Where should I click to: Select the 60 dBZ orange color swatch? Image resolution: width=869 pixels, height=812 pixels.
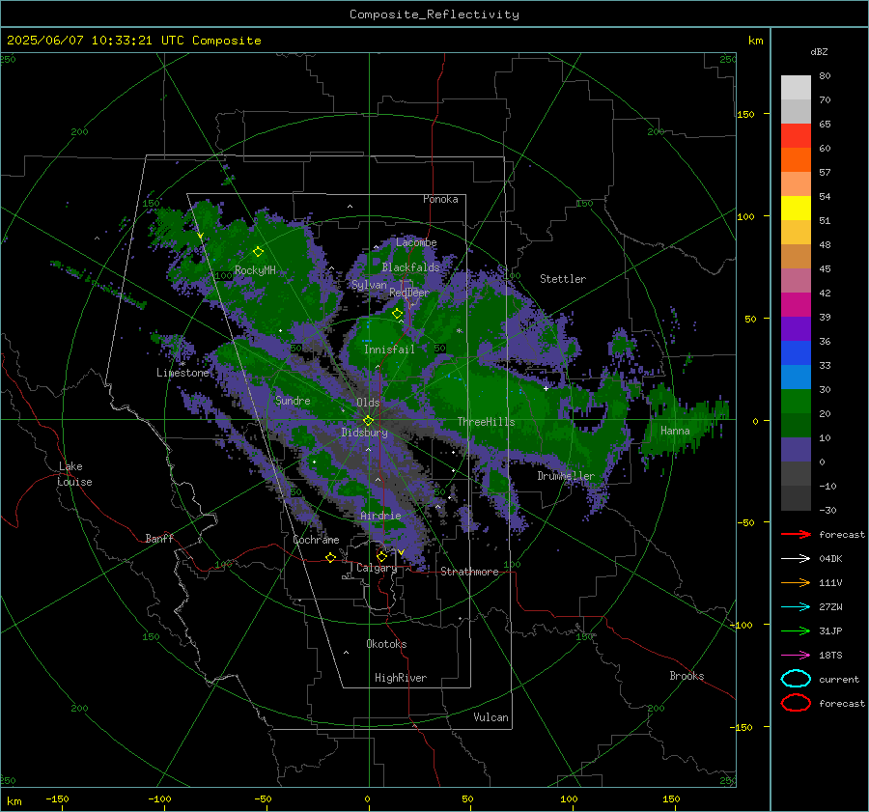pos(796,159)
